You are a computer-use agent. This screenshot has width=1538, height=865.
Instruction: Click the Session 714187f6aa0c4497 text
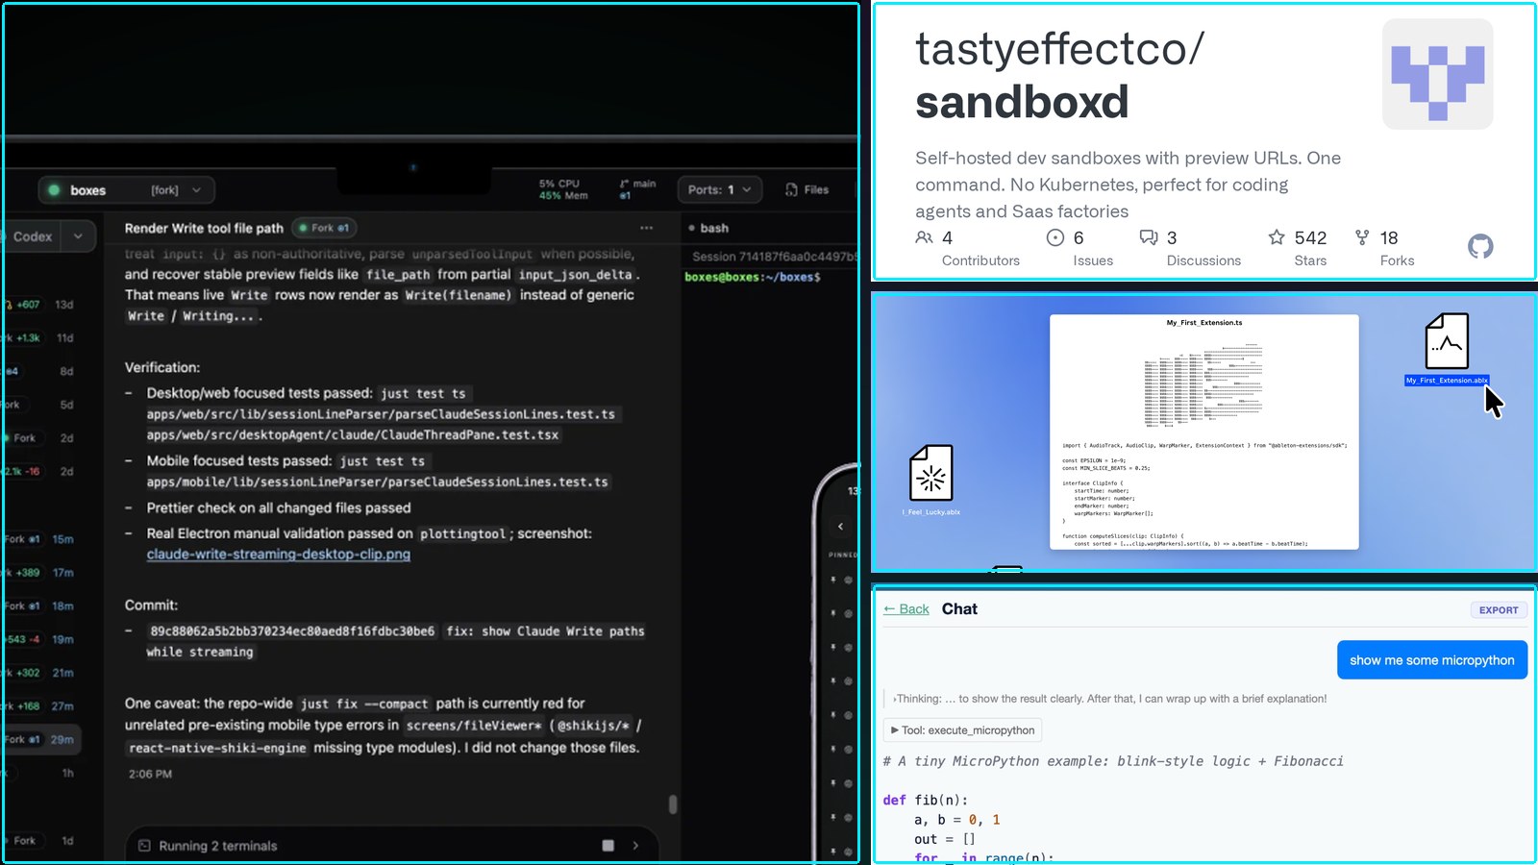(x=774, y=257)
